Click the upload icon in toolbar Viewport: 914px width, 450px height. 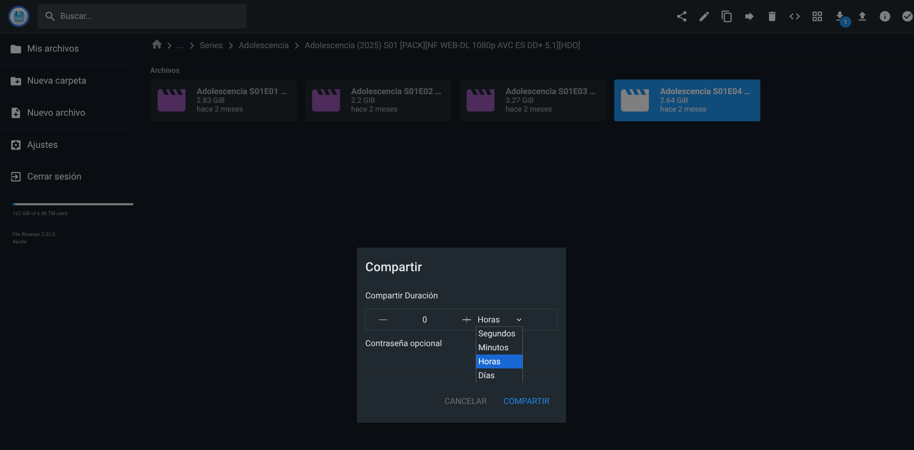pyautogui.click(x=862, y=16)
